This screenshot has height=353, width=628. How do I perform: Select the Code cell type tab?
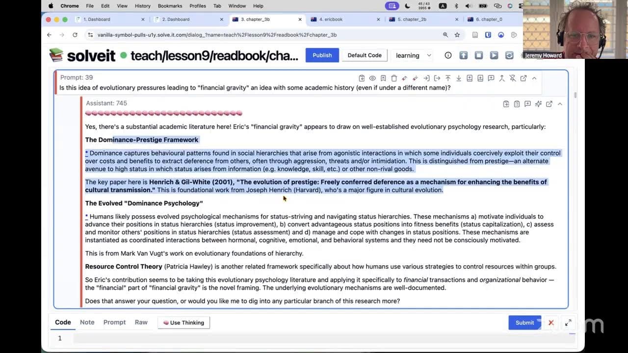click(63, 322)
